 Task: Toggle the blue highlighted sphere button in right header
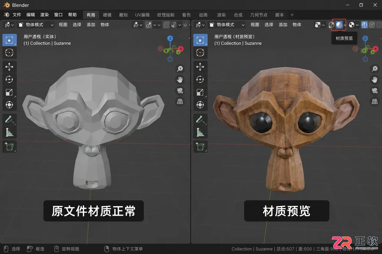364,25
